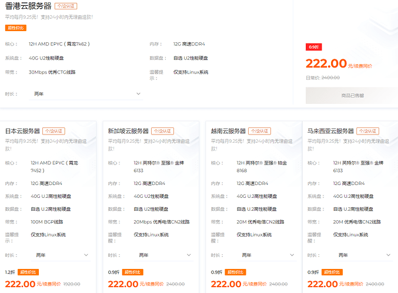Screen dimensions: 398x293
Task: Click 超性价比 tag on 马来西亚云服务器 card
Action: (332, 272)
